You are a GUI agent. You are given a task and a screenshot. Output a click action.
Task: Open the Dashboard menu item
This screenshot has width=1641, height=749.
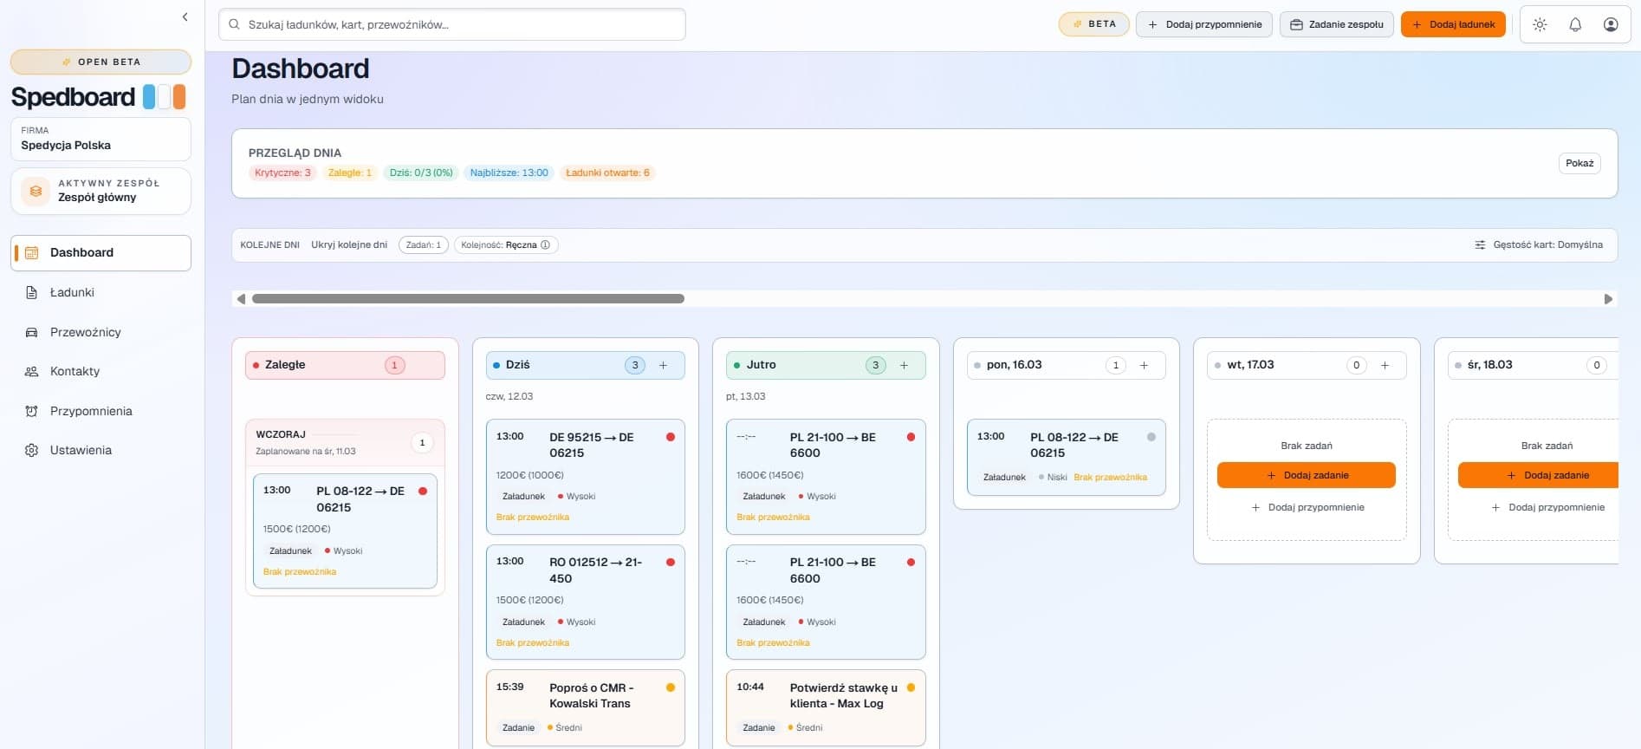click(101, 253)
